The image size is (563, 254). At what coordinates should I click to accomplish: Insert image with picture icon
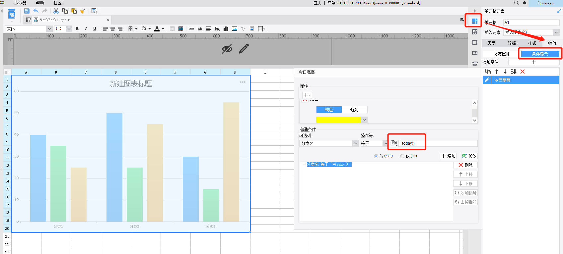[235, 29]
